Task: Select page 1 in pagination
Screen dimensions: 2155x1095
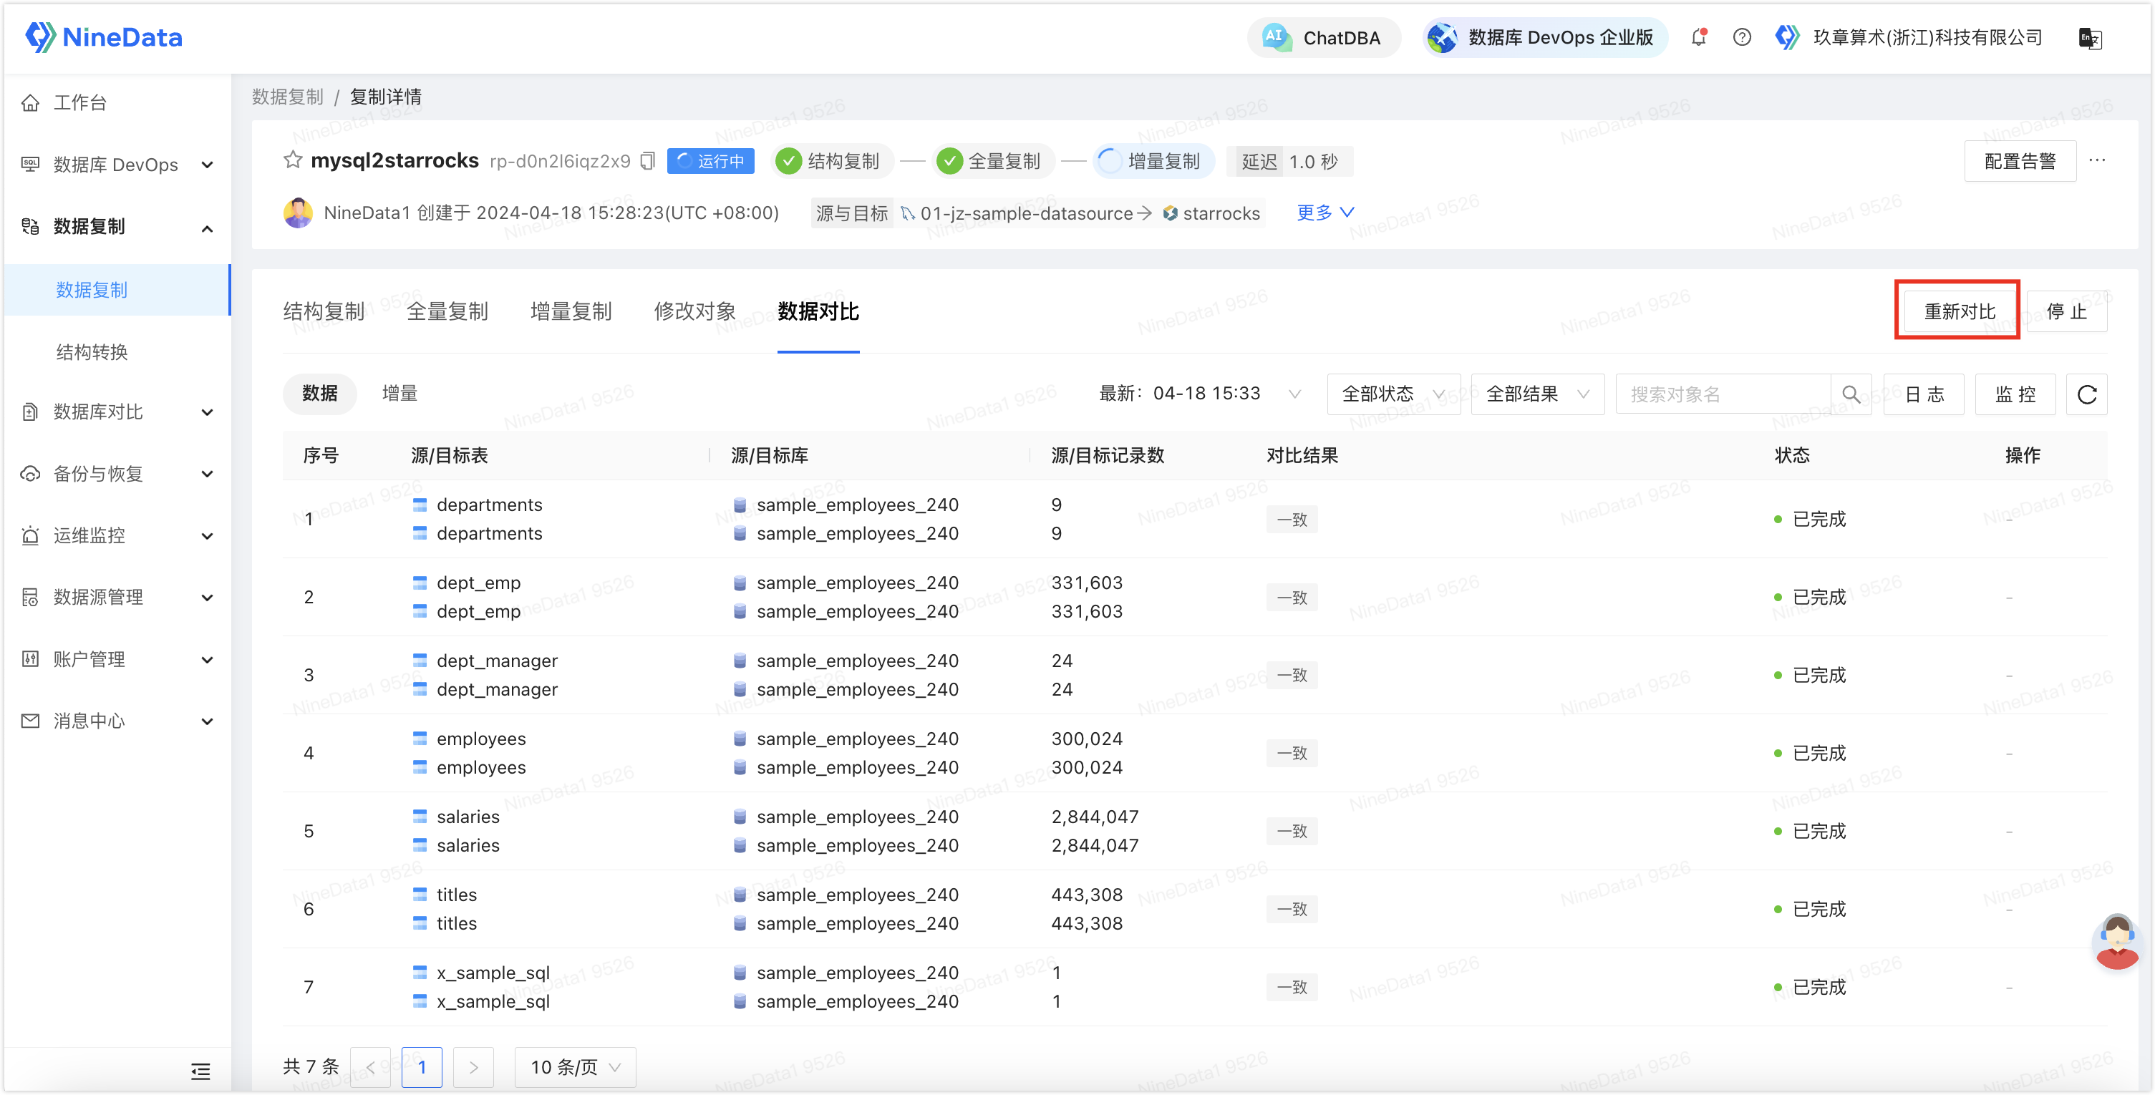Action: tap(422, 1067)
